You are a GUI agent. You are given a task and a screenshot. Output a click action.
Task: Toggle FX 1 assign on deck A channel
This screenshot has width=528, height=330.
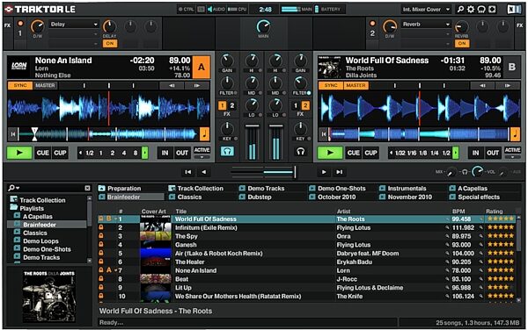click(223, 105)
